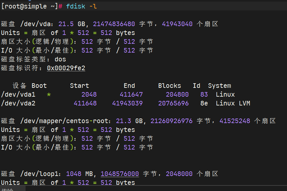Click the -l option after fdisk
Screen dimensions: 287x191
point(94,6)
